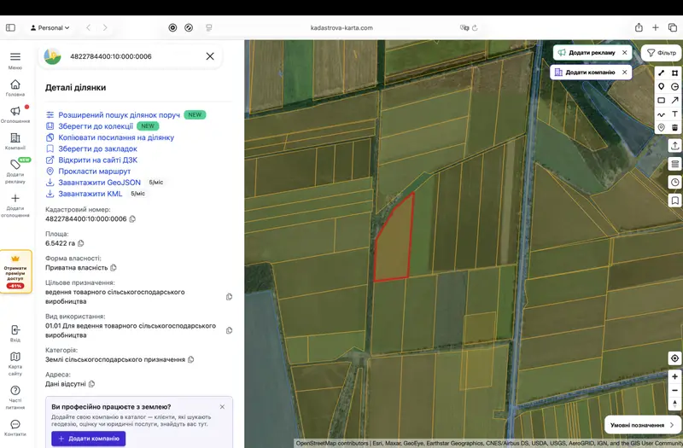Click the premium access crown banner

15,271
